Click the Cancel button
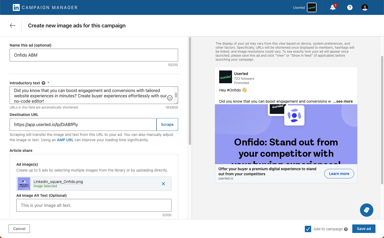This screenshot has height=238, width=384. tap(19, 229)
